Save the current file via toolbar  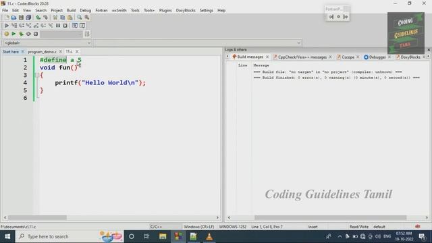click(21, 18)
